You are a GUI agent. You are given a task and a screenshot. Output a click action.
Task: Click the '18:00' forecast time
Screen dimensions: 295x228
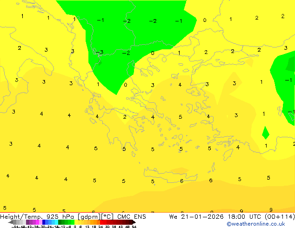[236, 217]
